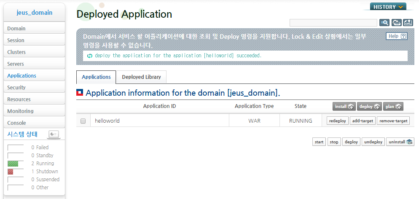The image size is (419, 199).
Task: Click remove-target for helloworld
Action: tap(393, 121)
